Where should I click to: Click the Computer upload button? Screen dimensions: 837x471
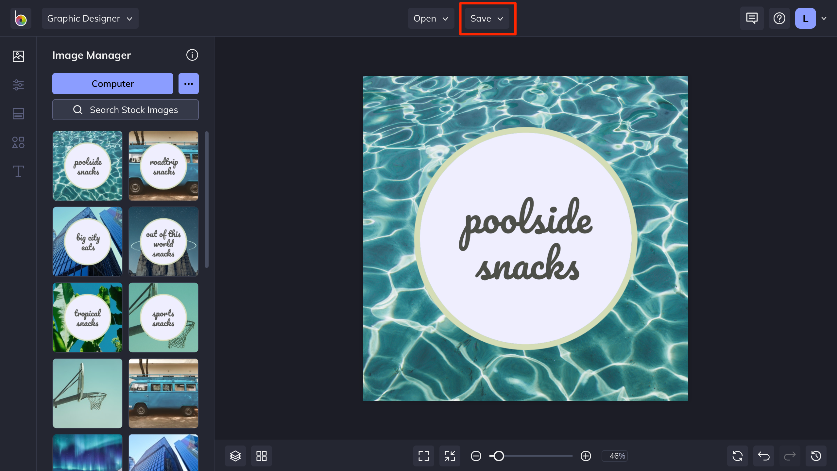tap(112, 84)
